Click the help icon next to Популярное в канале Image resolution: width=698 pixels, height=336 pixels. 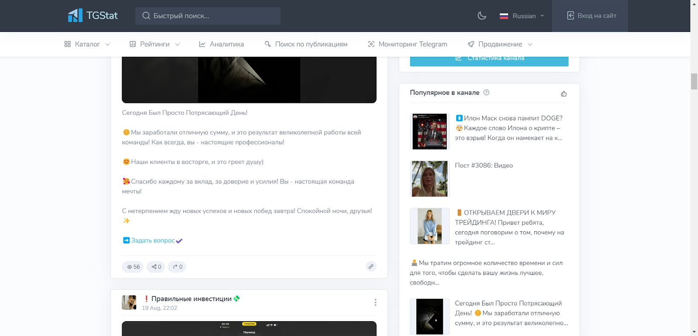tap(486, 93)
